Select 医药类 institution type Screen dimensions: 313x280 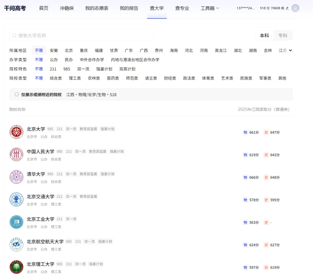tap(113, 78)
